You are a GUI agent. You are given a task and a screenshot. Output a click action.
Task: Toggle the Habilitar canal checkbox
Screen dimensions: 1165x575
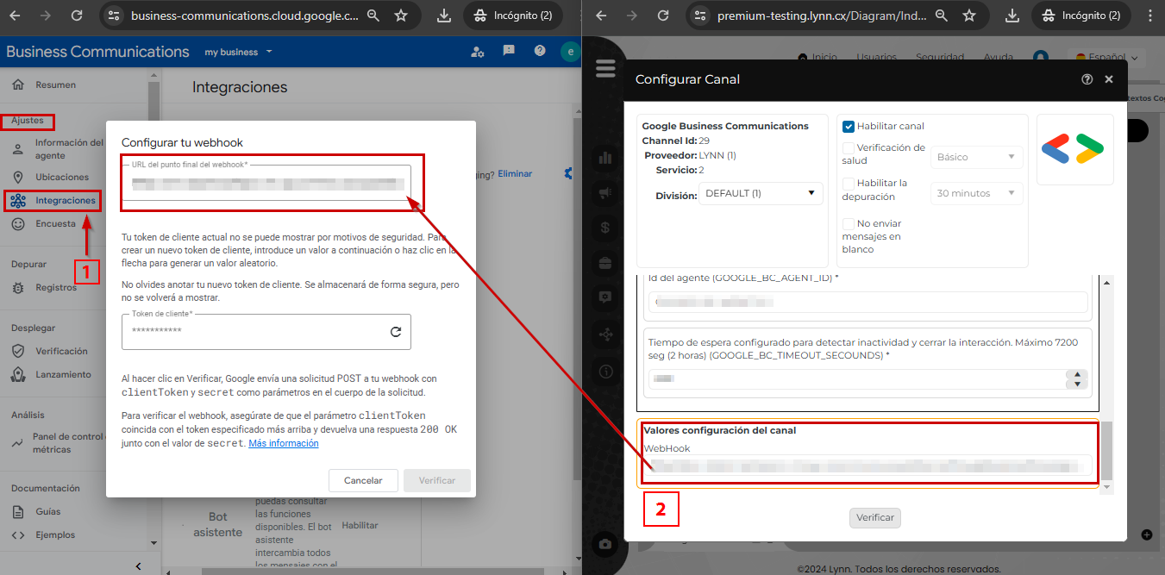coord(849,126)
